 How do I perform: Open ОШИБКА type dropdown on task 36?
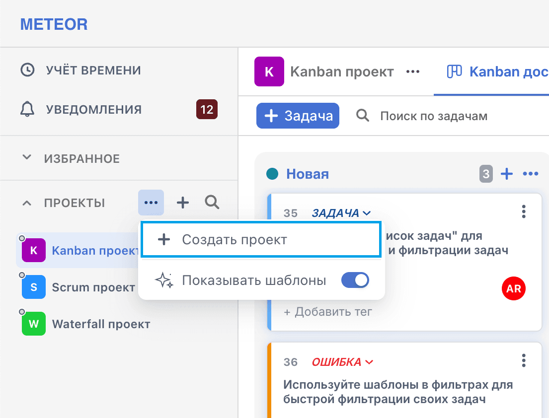point(342,362)
